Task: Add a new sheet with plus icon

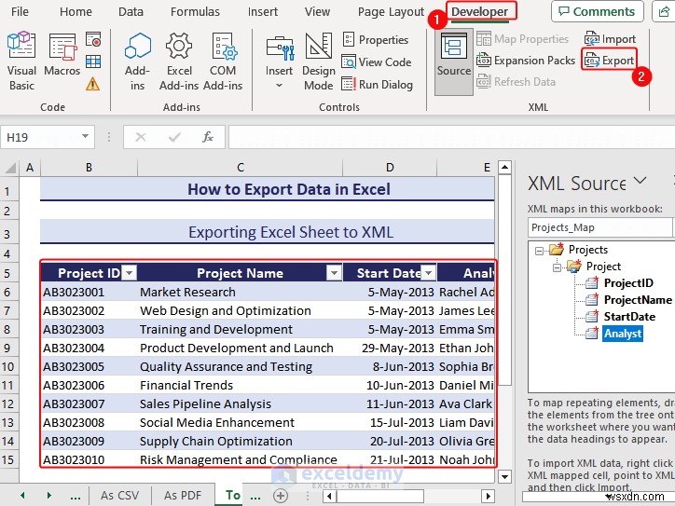Action: pos(281,496)
